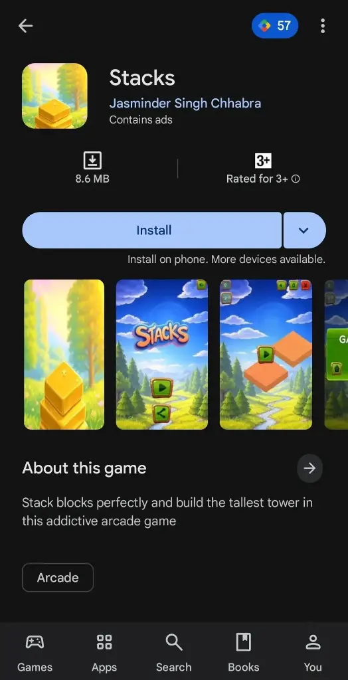Tap the download size icon
The image size is (348, 680).
point(92,161)
